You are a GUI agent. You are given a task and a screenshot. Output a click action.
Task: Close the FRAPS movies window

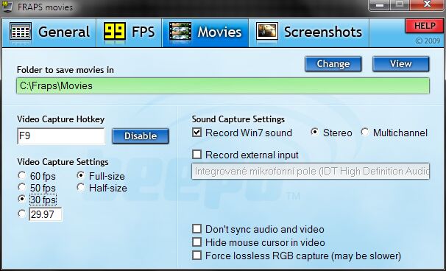(x=428, y=5)
